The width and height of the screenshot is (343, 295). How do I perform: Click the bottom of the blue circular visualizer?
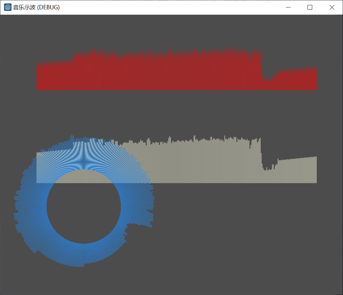(x=84, y=255)
